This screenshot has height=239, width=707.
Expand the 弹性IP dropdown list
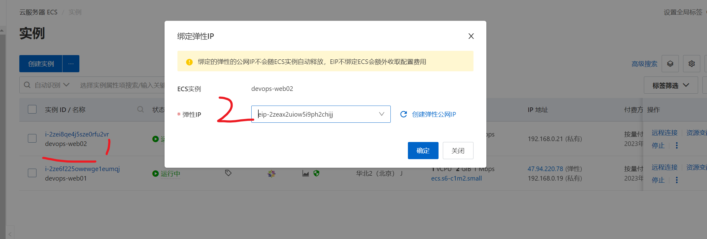tap(382, 114)
